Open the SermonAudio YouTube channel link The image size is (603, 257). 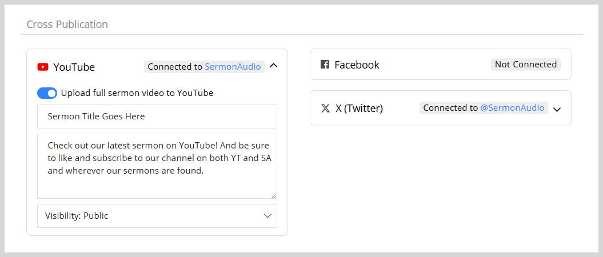[233, 66]
